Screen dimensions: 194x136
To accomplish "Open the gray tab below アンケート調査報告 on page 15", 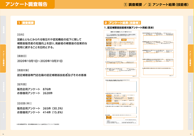I will (x=191, y=87).
